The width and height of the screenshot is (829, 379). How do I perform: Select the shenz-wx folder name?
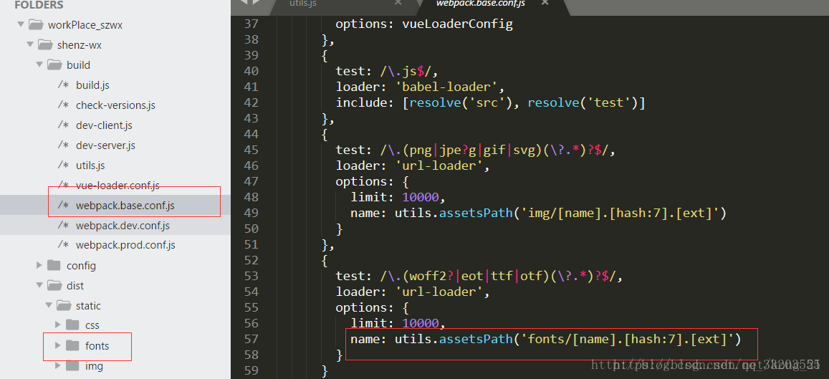[x=80, y=45]
